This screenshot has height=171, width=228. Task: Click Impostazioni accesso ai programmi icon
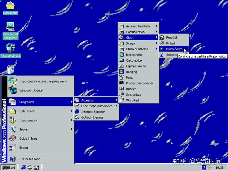point(12,81)
